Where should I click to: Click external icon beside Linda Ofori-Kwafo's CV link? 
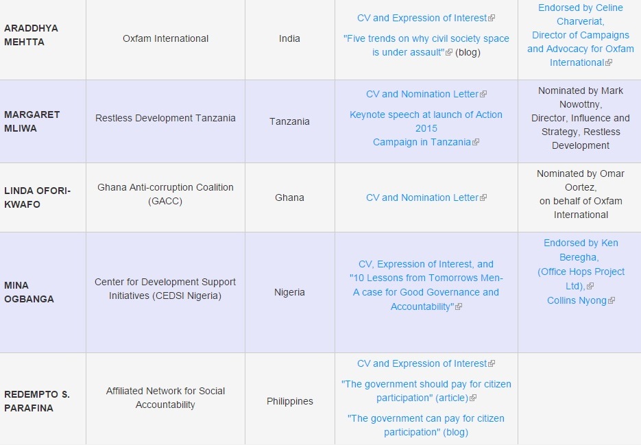tap(483, 198)
